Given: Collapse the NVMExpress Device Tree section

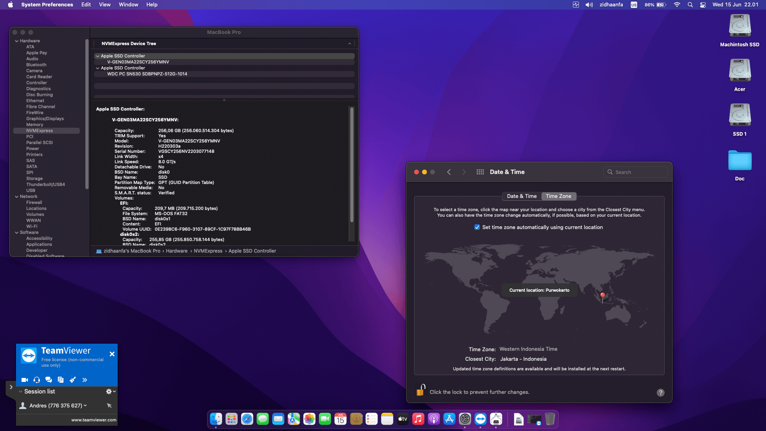Looking at the screenshot, I should 350,43.
